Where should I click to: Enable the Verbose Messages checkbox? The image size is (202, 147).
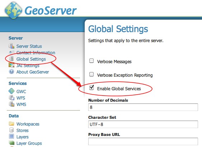pyautogui.click(x=91, y=61)
